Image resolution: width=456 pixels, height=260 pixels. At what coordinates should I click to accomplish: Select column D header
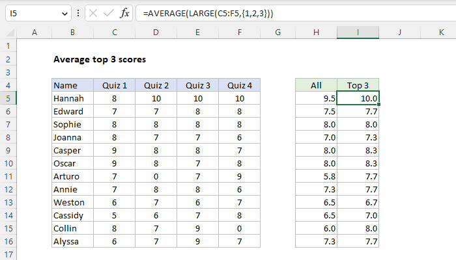click(156, 32)
